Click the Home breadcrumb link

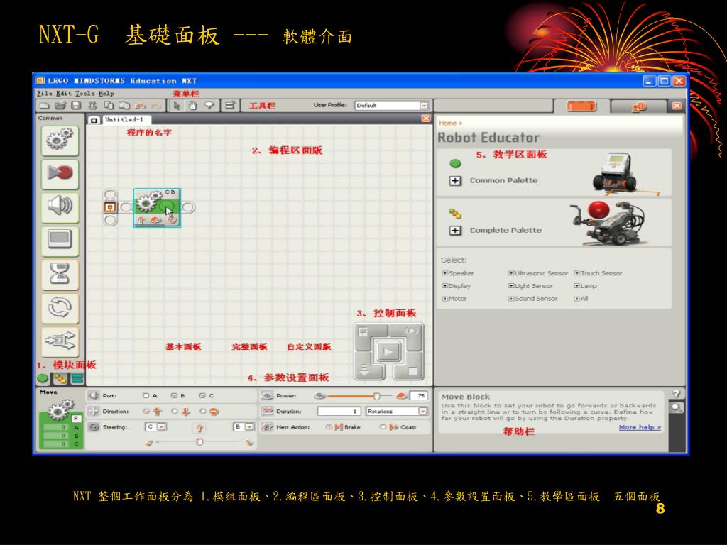pos(448,123)
